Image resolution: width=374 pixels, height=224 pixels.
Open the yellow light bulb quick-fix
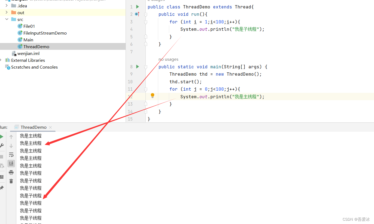153,96
